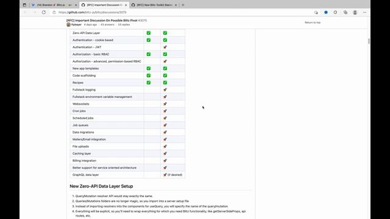Click 'New app templates' cell

pyautogui.click(x=107, y=68)
